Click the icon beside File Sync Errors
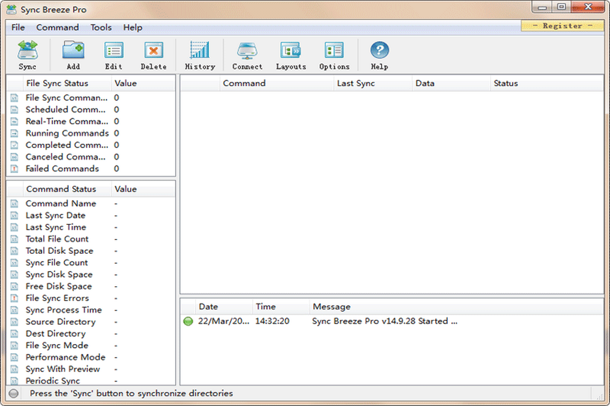 [x=15, y=298]
